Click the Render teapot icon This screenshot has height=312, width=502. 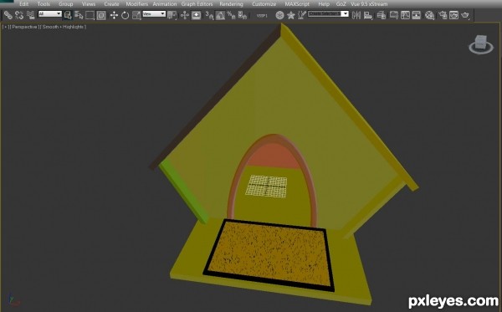pyautogui.click(x=465, y=15)
